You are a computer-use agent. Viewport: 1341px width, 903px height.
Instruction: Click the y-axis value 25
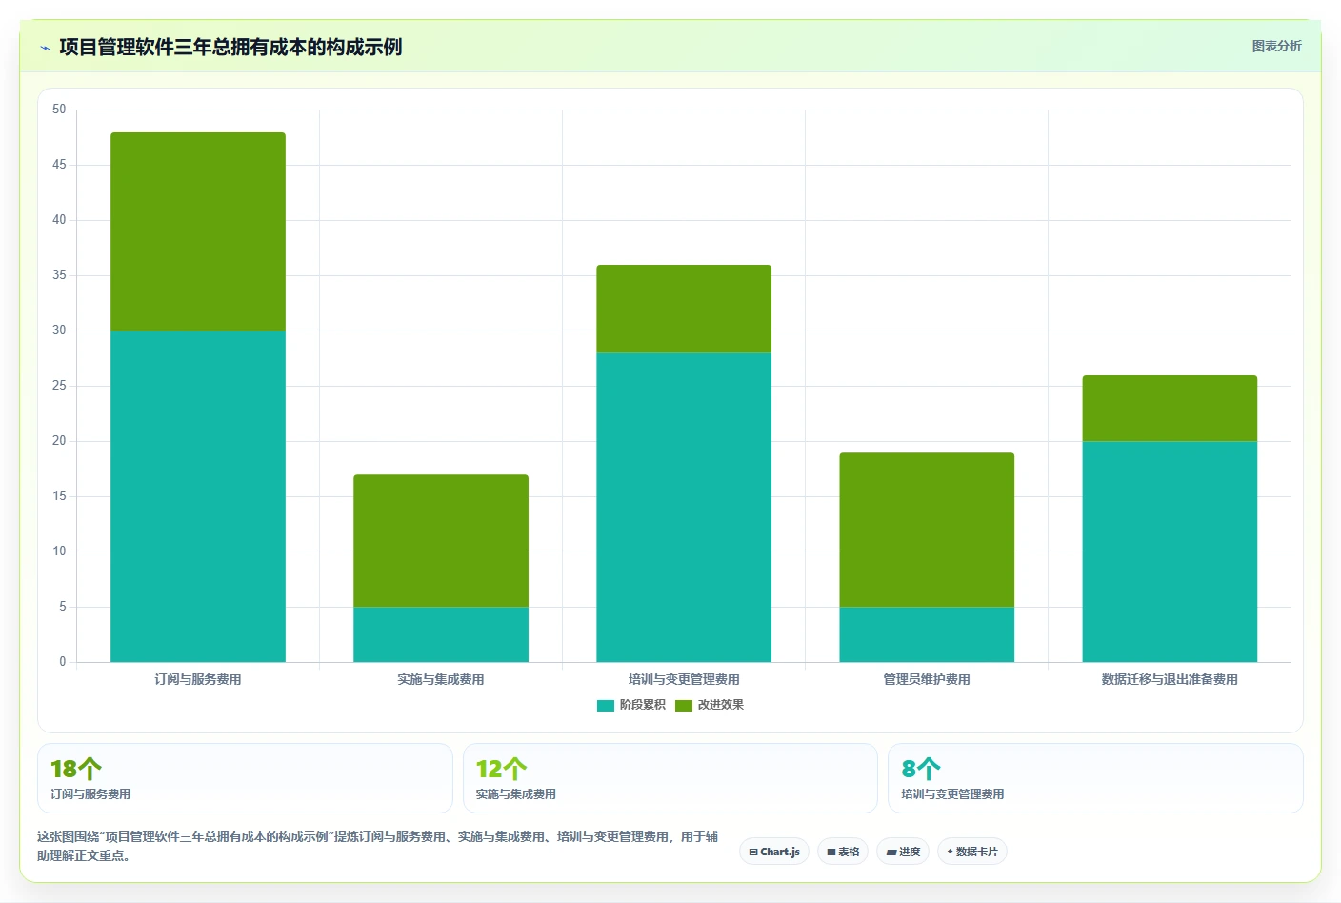pyautogui.click(x=59, y=386)
